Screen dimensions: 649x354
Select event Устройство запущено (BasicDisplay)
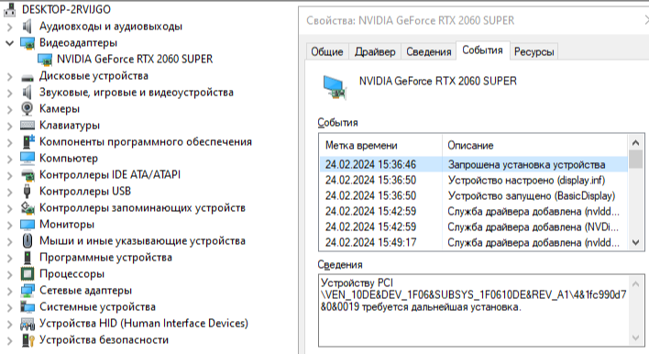point(474,196)
